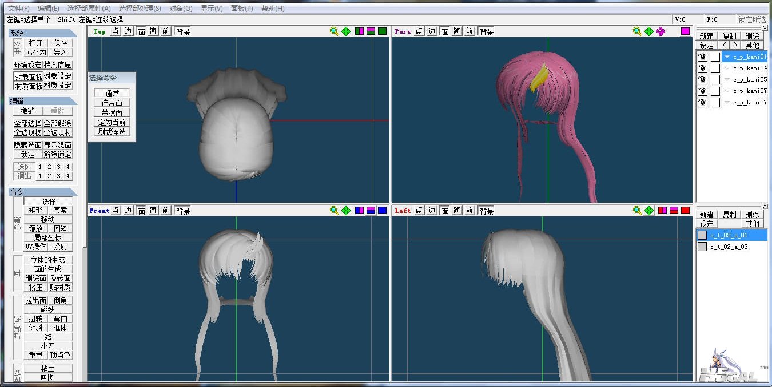Select the c_p_kami07 object at the list bottom
772x387 pixels.
coord(749,103)
